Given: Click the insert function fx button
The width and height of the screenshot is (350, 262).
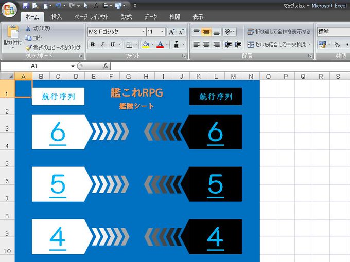Looking at the screenshot, I should [106, 66].
